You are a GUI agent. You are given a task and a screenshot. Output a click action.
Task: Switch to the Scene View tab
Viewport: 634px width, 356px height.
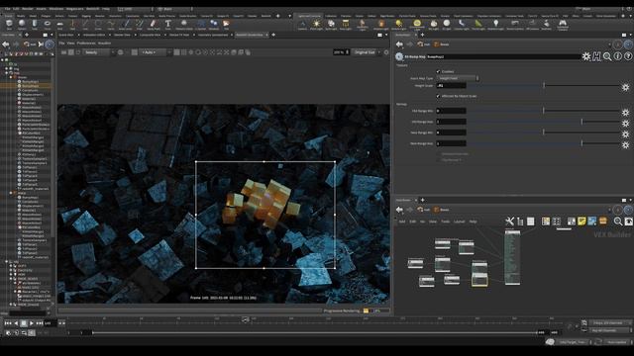(x=66, y=36)
